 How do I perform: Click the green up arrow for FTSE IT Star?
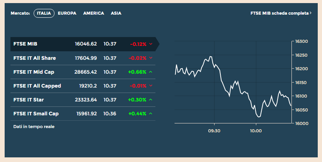tap(151, 100)
